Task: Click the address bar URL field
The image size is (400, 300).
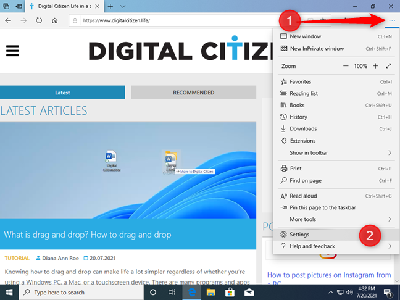Action: coord(178,20)
